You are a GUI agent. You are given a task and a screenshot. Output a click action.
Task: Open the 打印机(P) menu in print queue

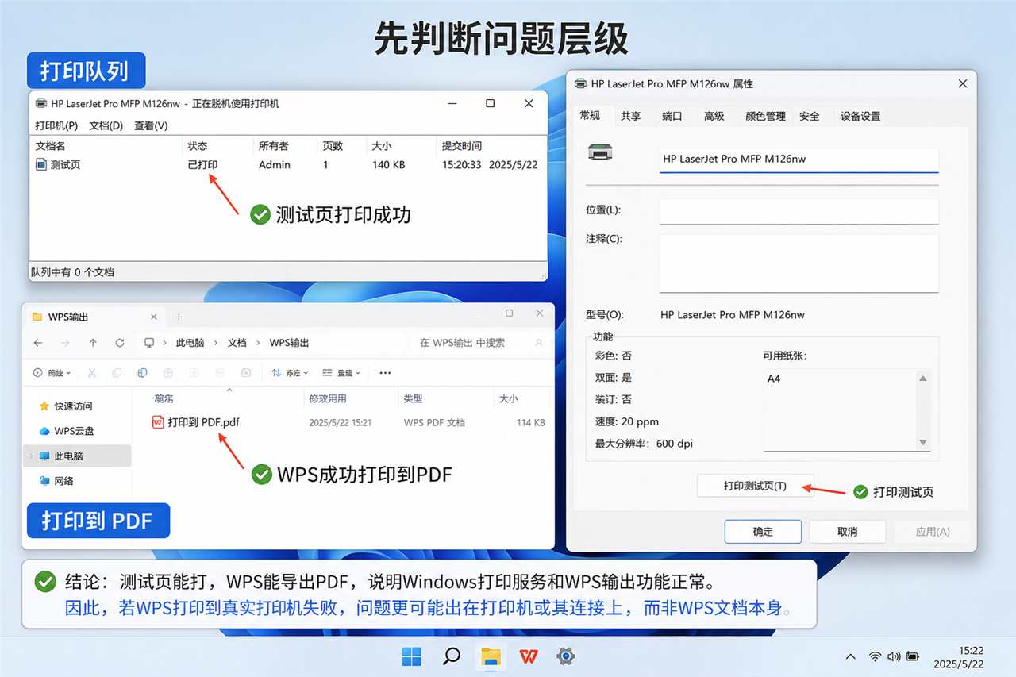tap(56, 125)
